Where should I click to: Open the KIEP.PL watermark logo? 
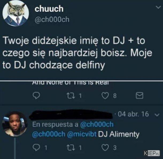tap(152, 153)
